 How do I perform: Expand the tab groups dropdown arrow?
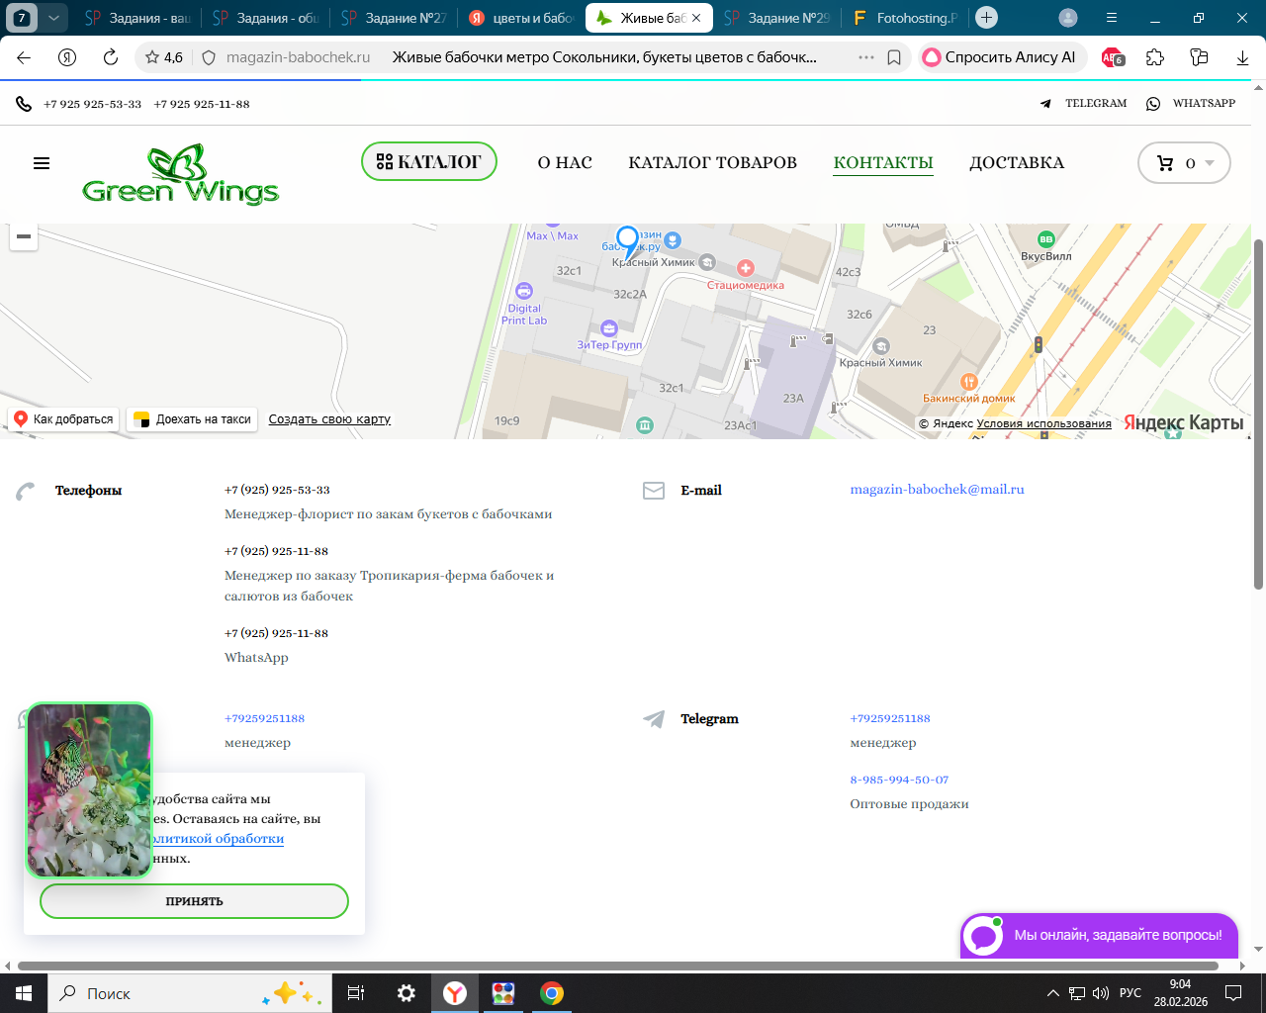(x=53, y=17)
